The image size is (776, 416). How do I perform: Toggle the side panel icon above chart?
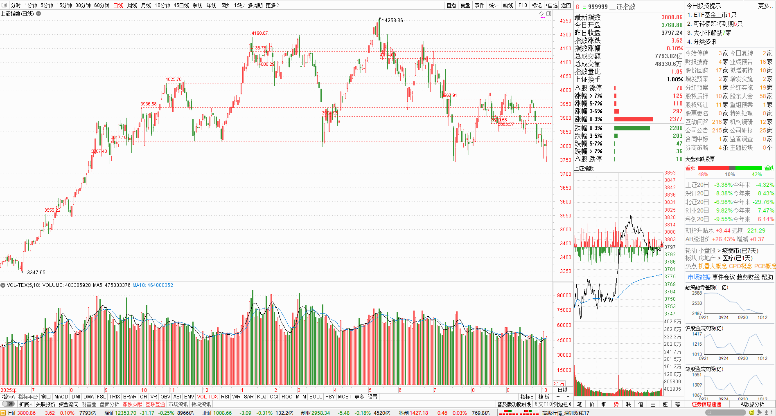pos(549,14)
